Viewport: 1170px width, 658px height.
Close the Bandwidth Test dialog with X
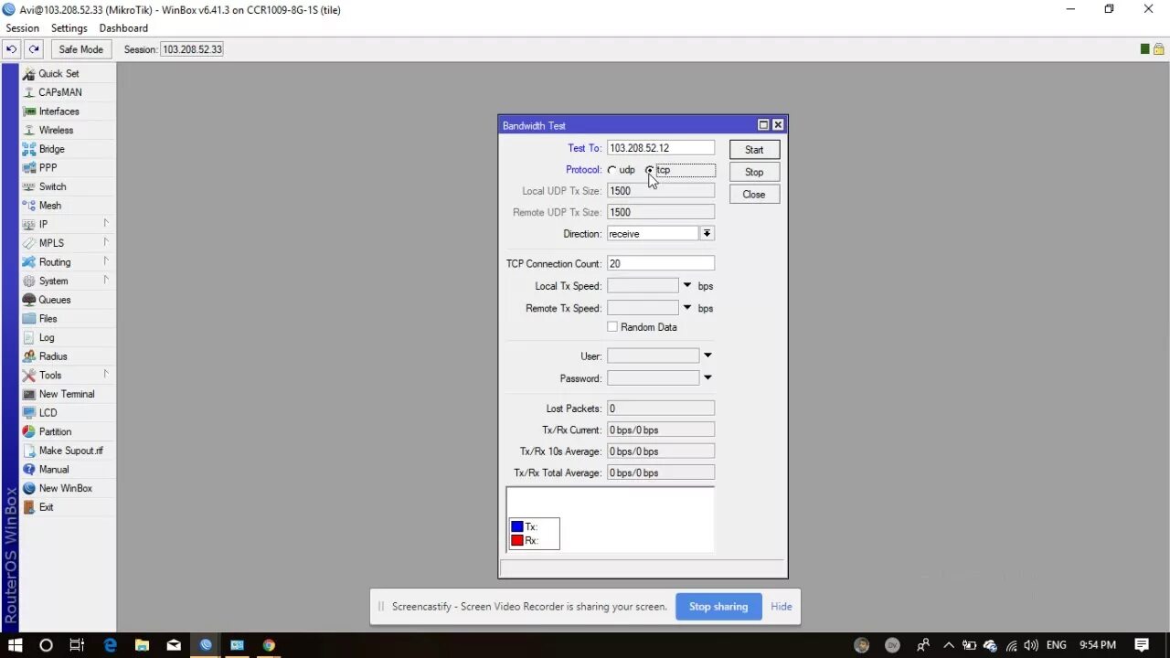click(x=778, y=125)
